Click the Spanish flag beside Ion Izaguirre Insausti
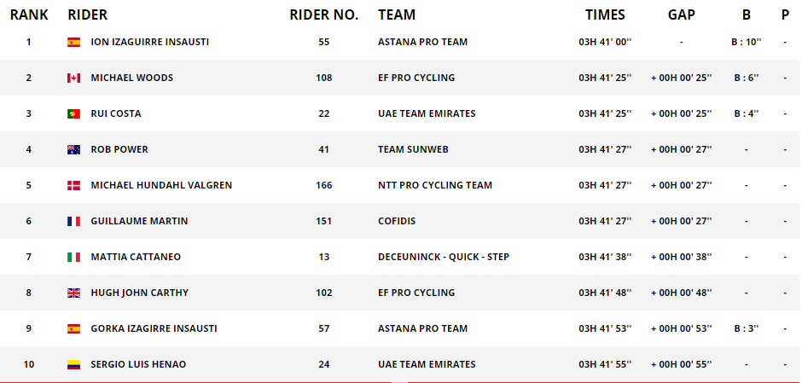 73,42
